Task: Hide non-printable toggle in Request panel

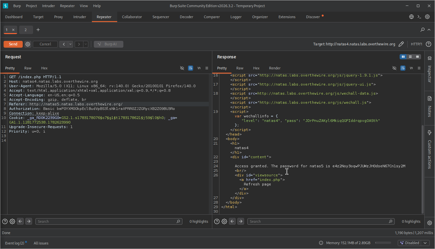Action: [182, 68]
